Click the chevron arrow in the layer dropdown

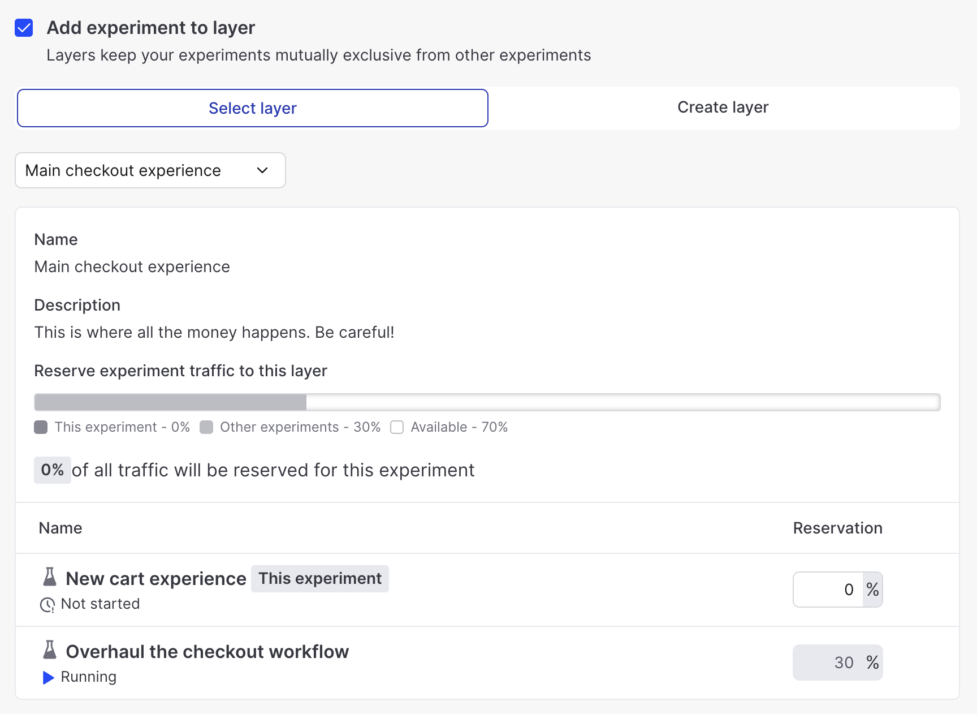tap(262, 170)
